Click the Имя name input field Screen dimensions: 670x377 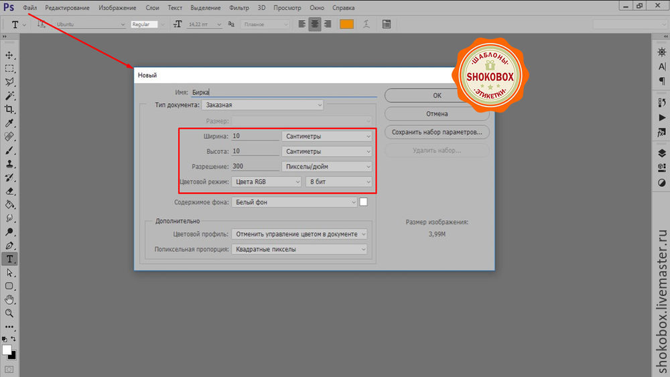283,93
